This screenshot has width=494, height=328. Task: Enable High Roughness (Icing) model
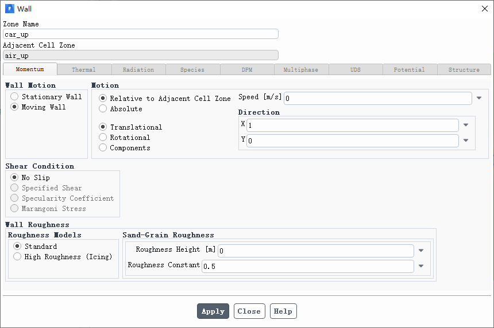click(17, 257)
